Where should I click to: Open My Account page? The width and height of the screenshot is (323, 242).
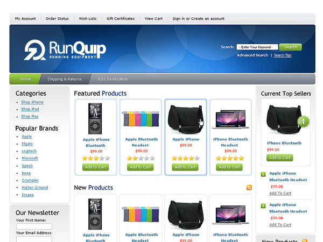(25, 18)
